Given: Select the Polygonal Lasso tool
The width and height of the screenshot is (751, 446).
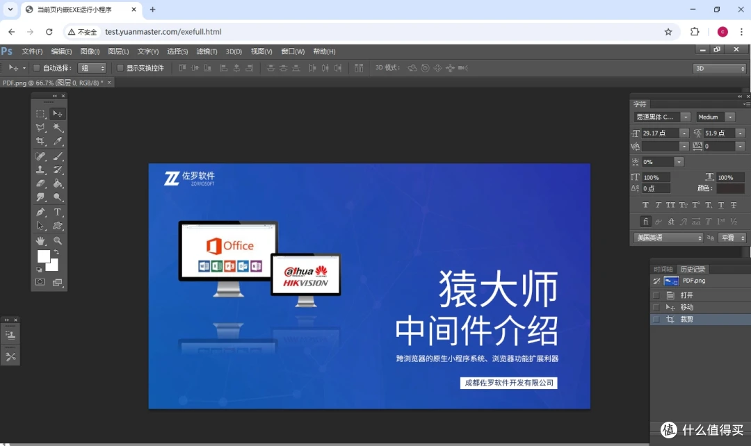Looking at the screenshot, I should pyautogui.click(x=40, y=128).
